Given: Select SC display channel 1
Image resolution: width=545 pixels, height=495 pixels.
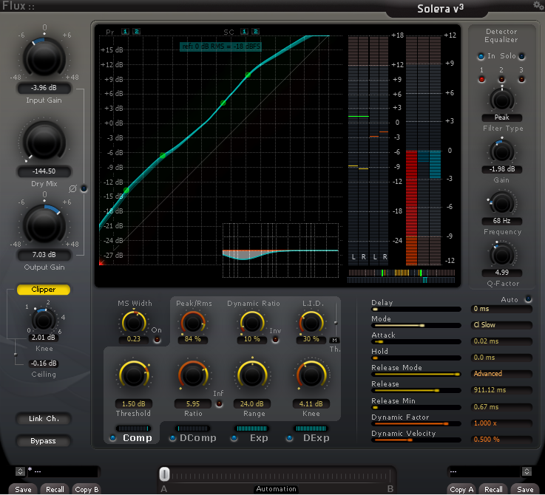Looking at the screenshot, I should click(x=244, y=32).
